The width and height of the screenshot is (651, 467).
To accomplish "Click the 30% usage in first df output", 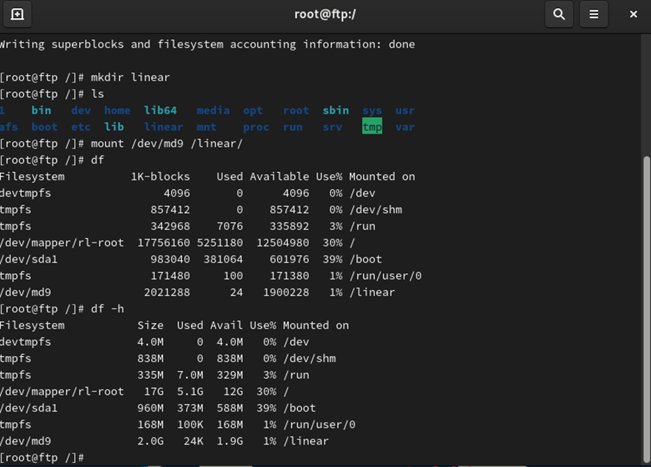I will [x=332, y=243].
